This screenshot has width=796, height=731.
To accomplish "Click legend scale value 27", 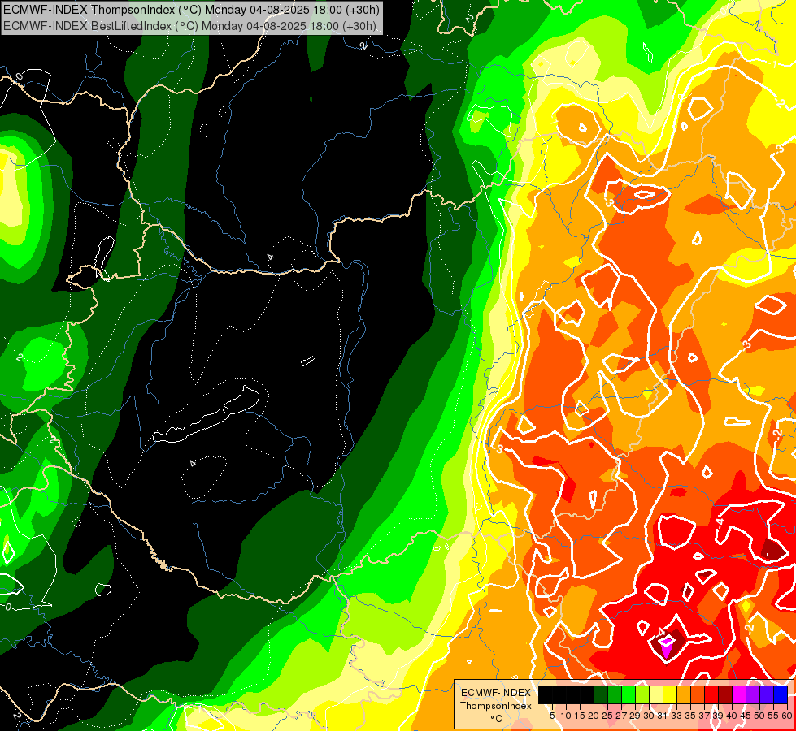I will tap(621, 716).
